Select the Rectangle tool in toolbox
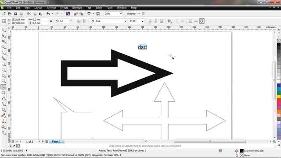 click(4, 65)
